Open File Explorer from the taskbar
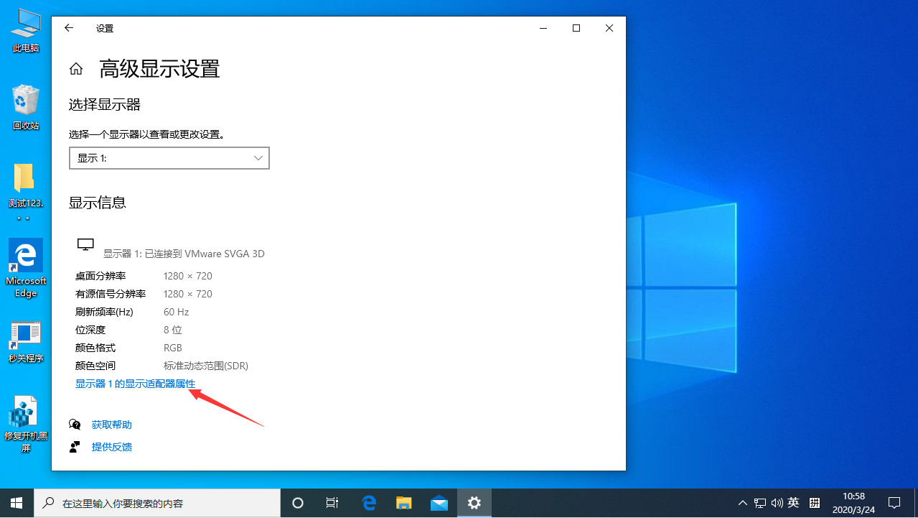918x518 pixels. pyautogui.click(x=403, y=503)
